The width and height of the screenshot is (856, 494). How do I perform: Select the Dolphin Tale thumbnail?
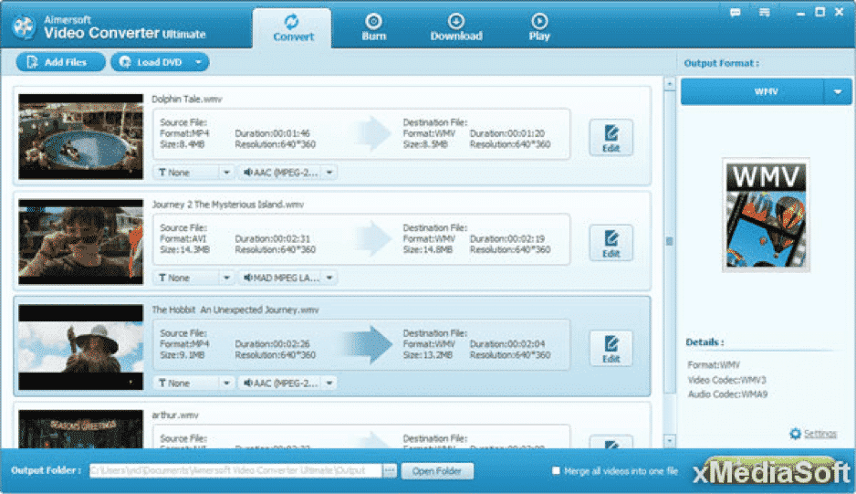pyautogui.click(x=81, y=137)
